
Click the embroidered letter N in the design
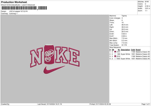(36, 57)
